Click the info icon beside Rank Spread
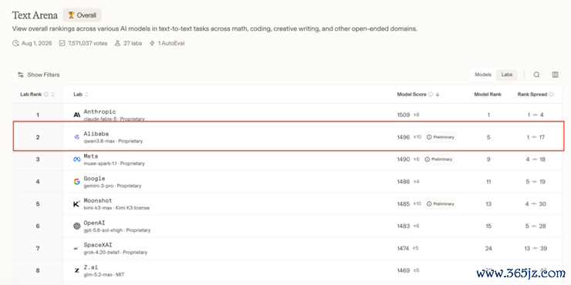Image resolution: width=571 pixels, height=285 pixels. 552,94
